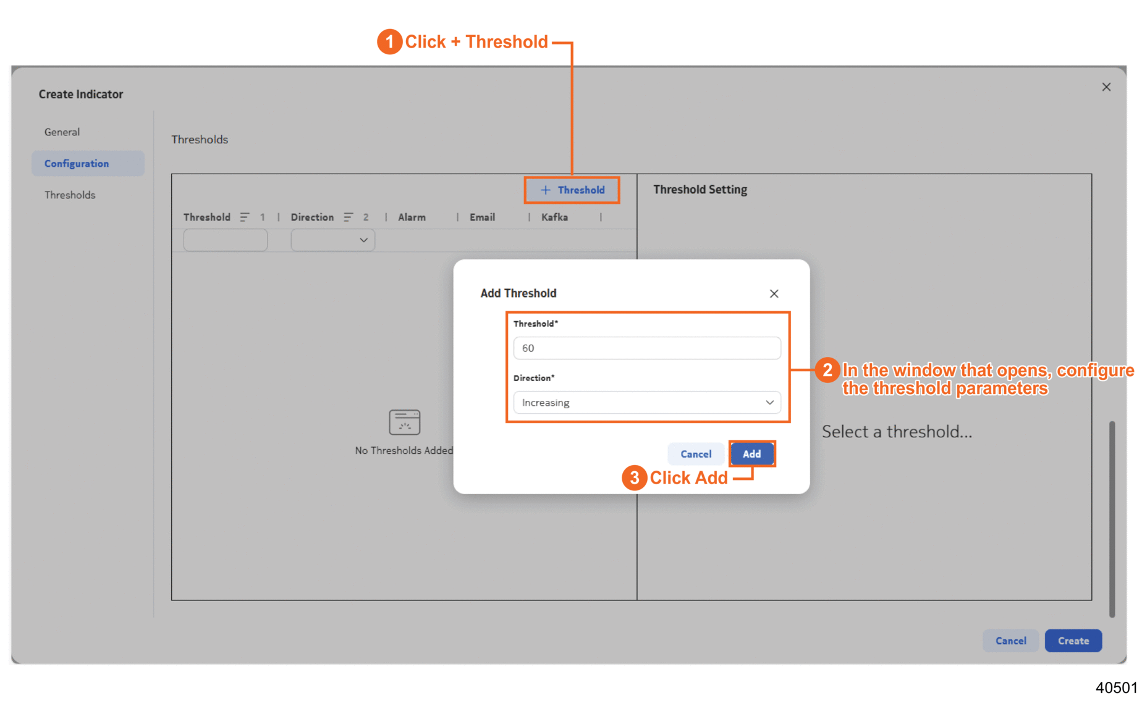The width and height of the screenshot is (1142, 701).
Task: Cancel the Add Threshold dialog
Action: pyautogui.click(x=695, y=454)
